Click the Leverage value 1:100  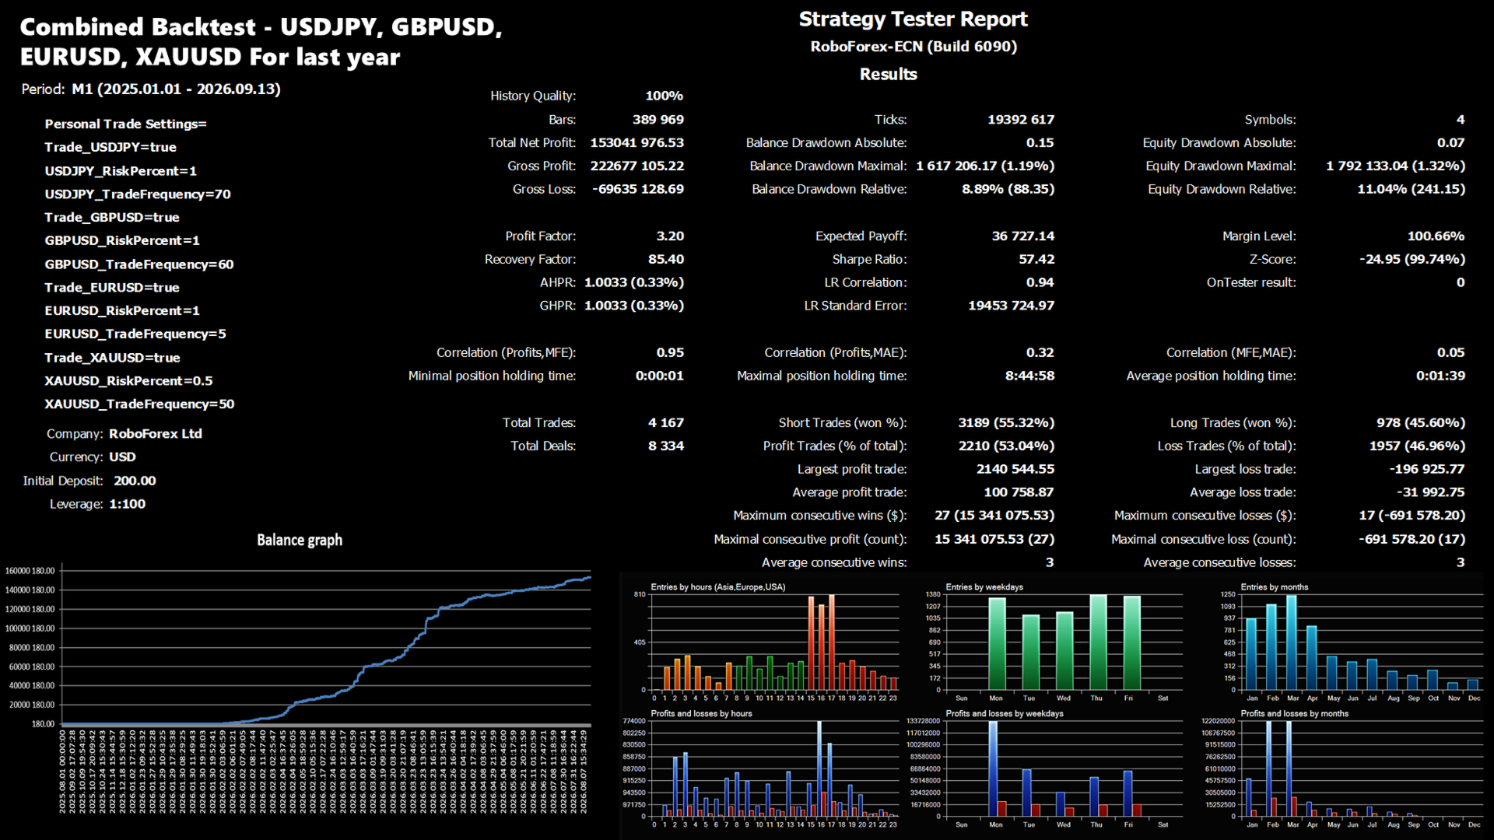[127, 504]
